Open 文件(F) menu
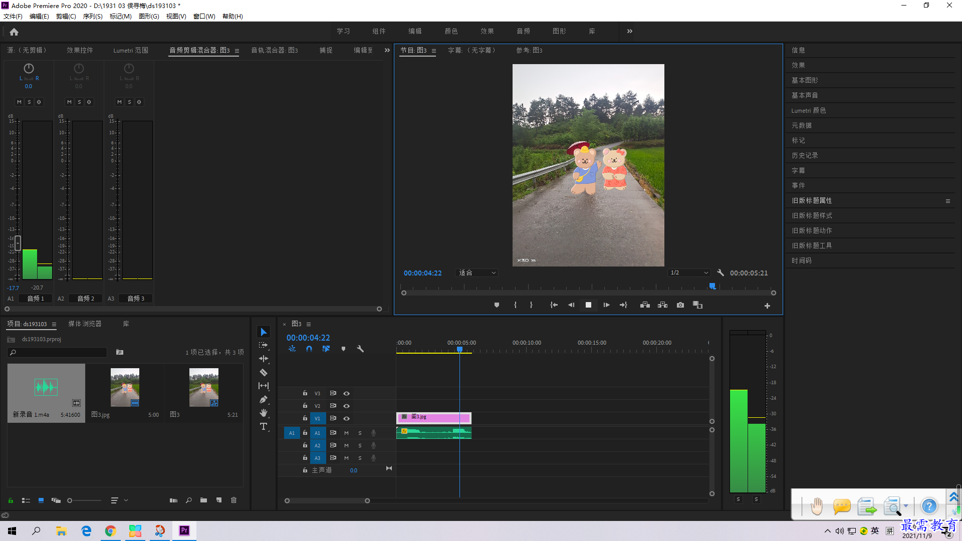The height and width of the screenshot is (541, 962). point(13,17)
